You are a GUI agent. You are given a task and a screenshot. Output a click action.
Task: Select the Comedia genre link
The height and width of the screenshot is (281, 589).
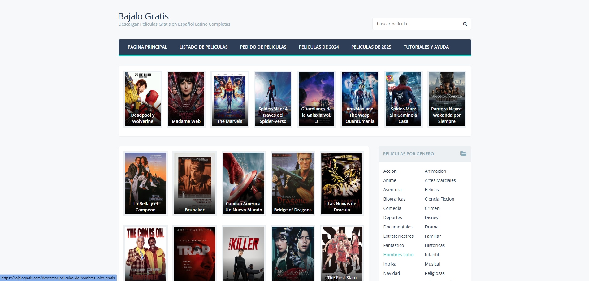(x=392, y=208)
